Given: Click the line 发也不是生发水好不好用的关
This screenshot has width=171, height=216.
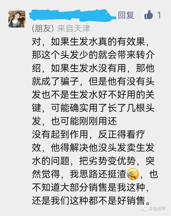Looking at the screenshot, I should [x=93, y=95].
